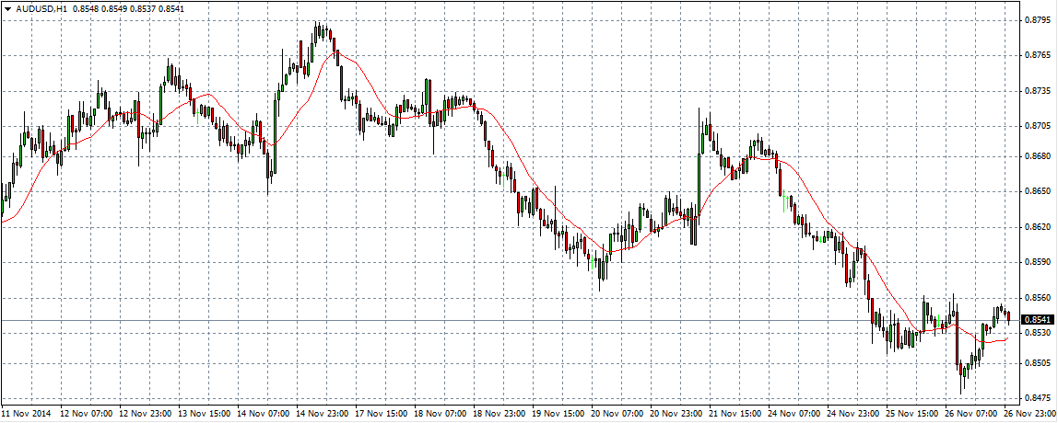Click the 26 Nov 23:00 time label
Viewport: 1058px width, 423px height.
pyautogui.click(x=1032, y=414)
